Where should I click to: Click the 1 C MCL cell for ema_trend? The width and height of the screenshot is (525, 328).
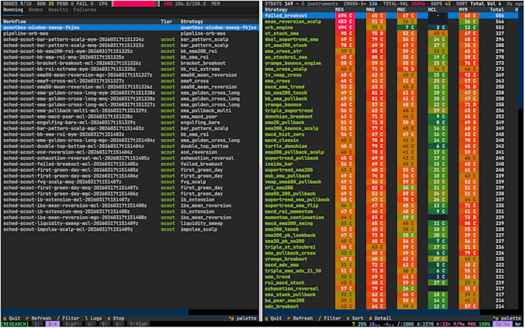point(438,277)
